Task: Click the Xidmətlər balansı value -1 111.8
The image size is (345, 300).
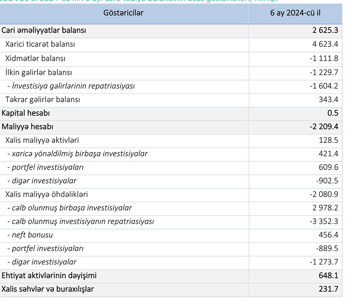Action: click(324, 58)
